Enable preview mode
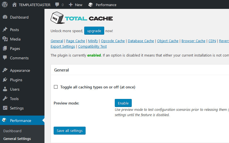 coord(123,103)
